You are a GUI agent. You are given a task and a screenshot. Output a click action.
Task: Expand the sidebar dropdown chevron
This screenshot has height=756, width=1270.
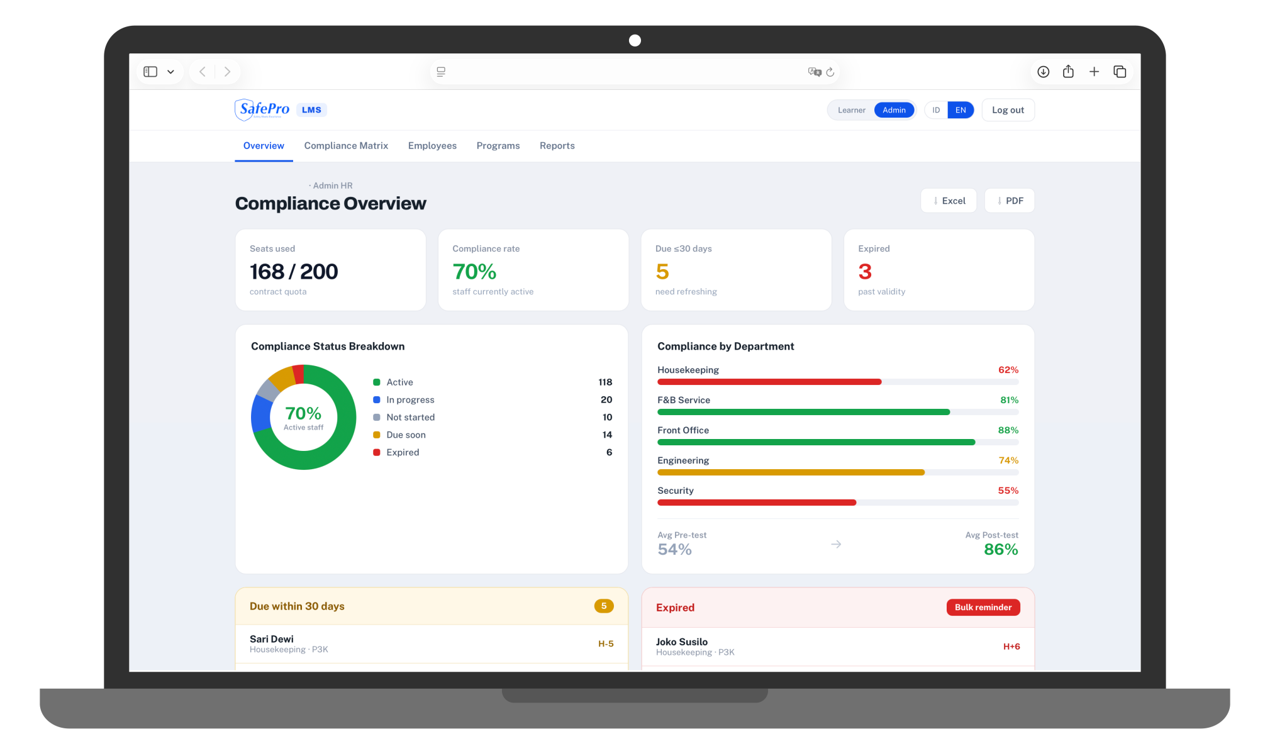point(170,72)
